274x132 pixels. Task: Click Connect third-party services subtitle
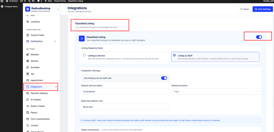79,12
